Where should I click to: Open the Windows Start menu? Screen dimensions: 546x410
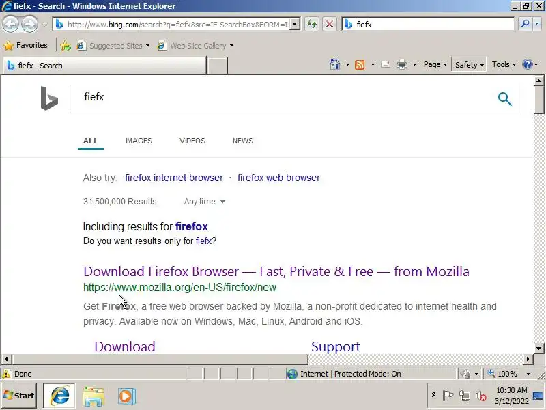coord(19,396)
